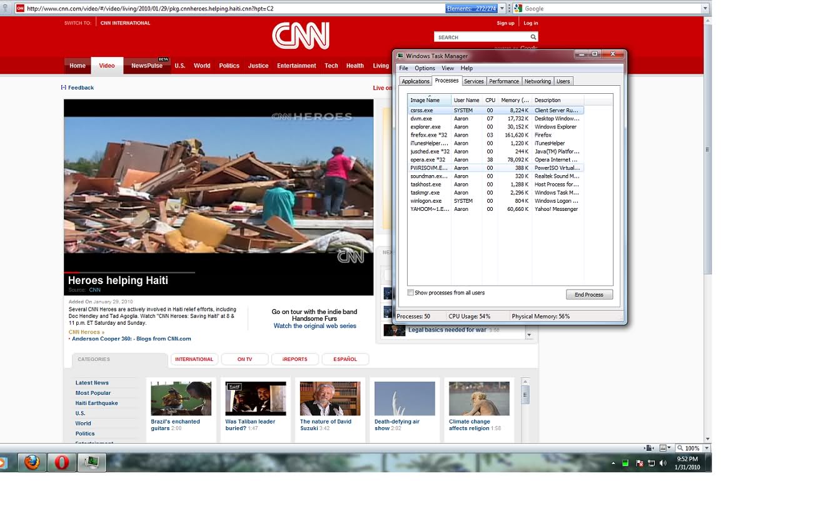Screen dimensions: 813x508
Task: Open Brazil's enchanted guitars thumbnail
Action: [181, 399]
